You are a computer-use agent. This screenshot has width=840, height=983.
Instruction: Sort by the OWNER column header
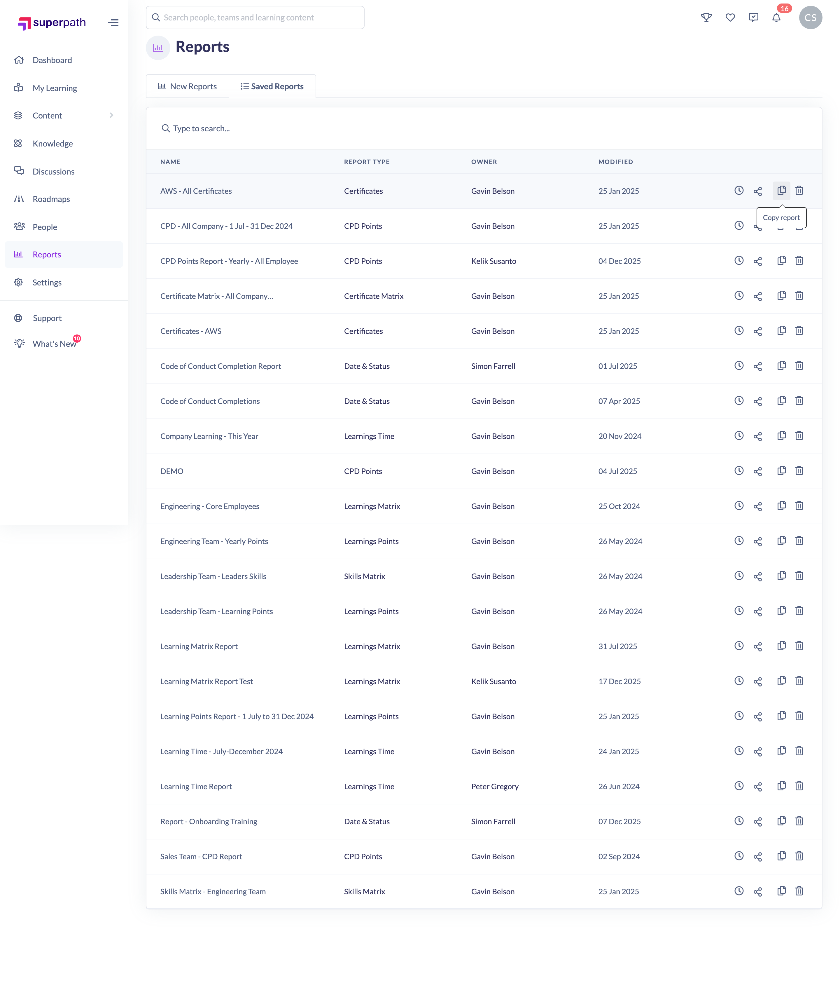pyautogui.click(x=484, y=162)
